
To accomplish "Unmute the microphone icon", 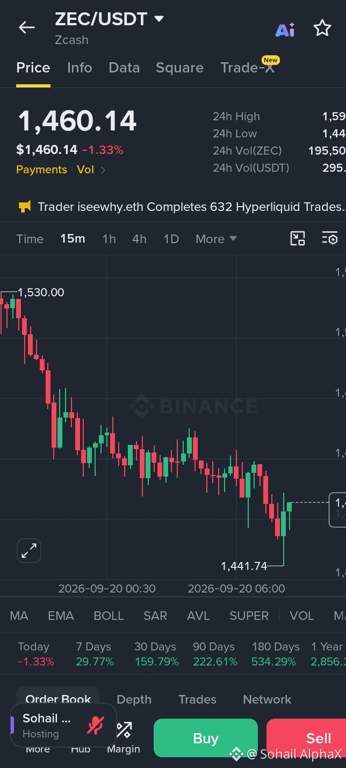I will point(96,725).
